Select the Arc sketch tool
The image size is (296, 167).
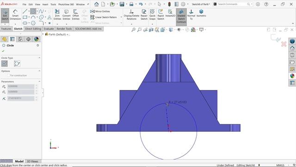pyautogui.click(x=33, y=17)
